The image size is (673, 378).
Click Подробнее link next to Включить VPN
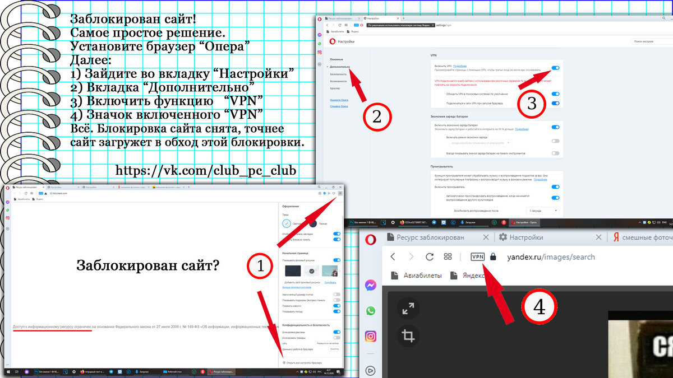tap(460, 66)
